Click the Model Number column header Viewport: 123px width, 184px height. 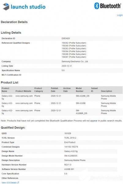tap(80, 90)
